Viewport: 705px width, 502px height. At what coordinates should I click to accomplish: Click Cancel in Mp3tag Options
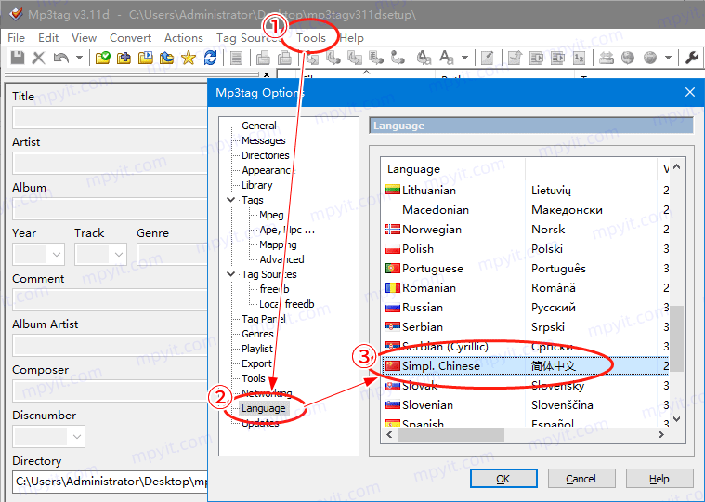(581, 479)
